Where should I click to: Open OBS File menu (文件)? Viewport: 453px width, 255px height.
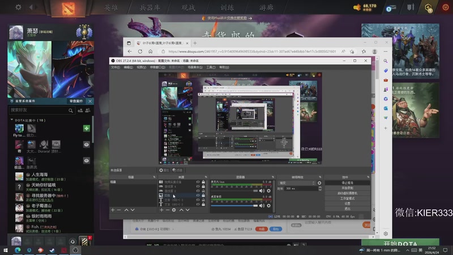pyautogui.click(x=116, y=67)
